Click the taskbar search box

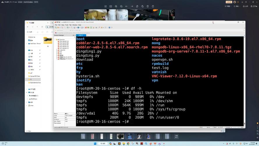(x=103, y=143)
